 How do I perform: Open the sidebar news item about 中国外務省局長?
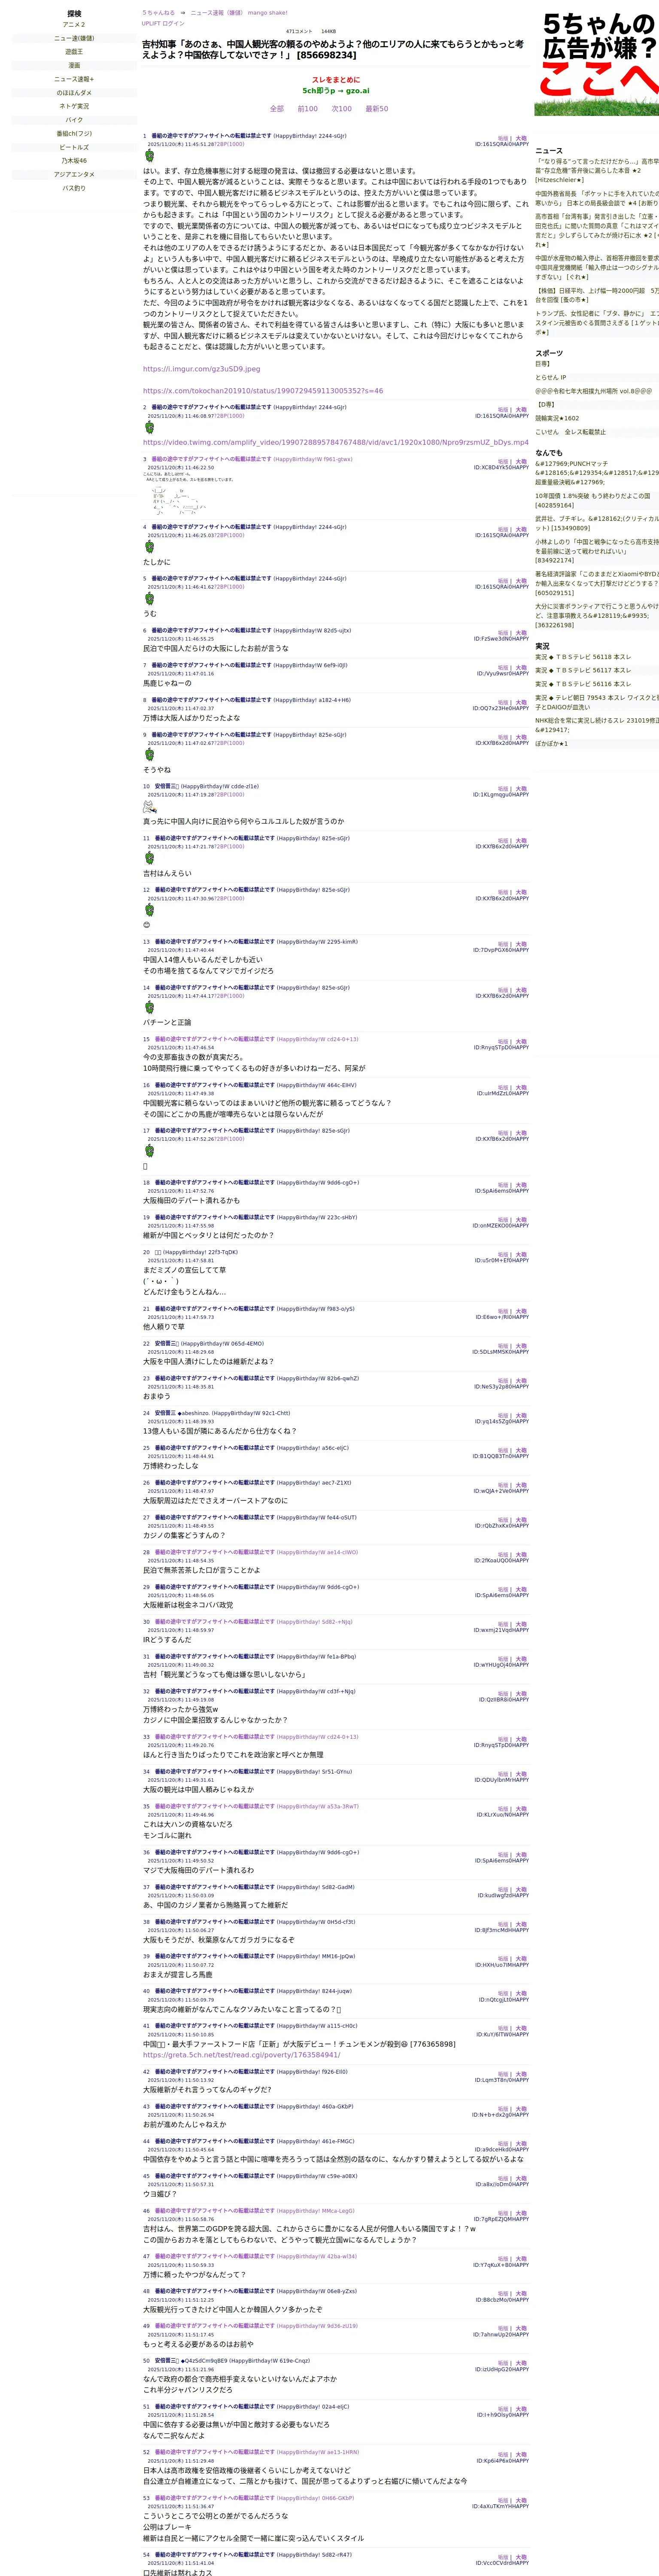(x=597, y=198)
